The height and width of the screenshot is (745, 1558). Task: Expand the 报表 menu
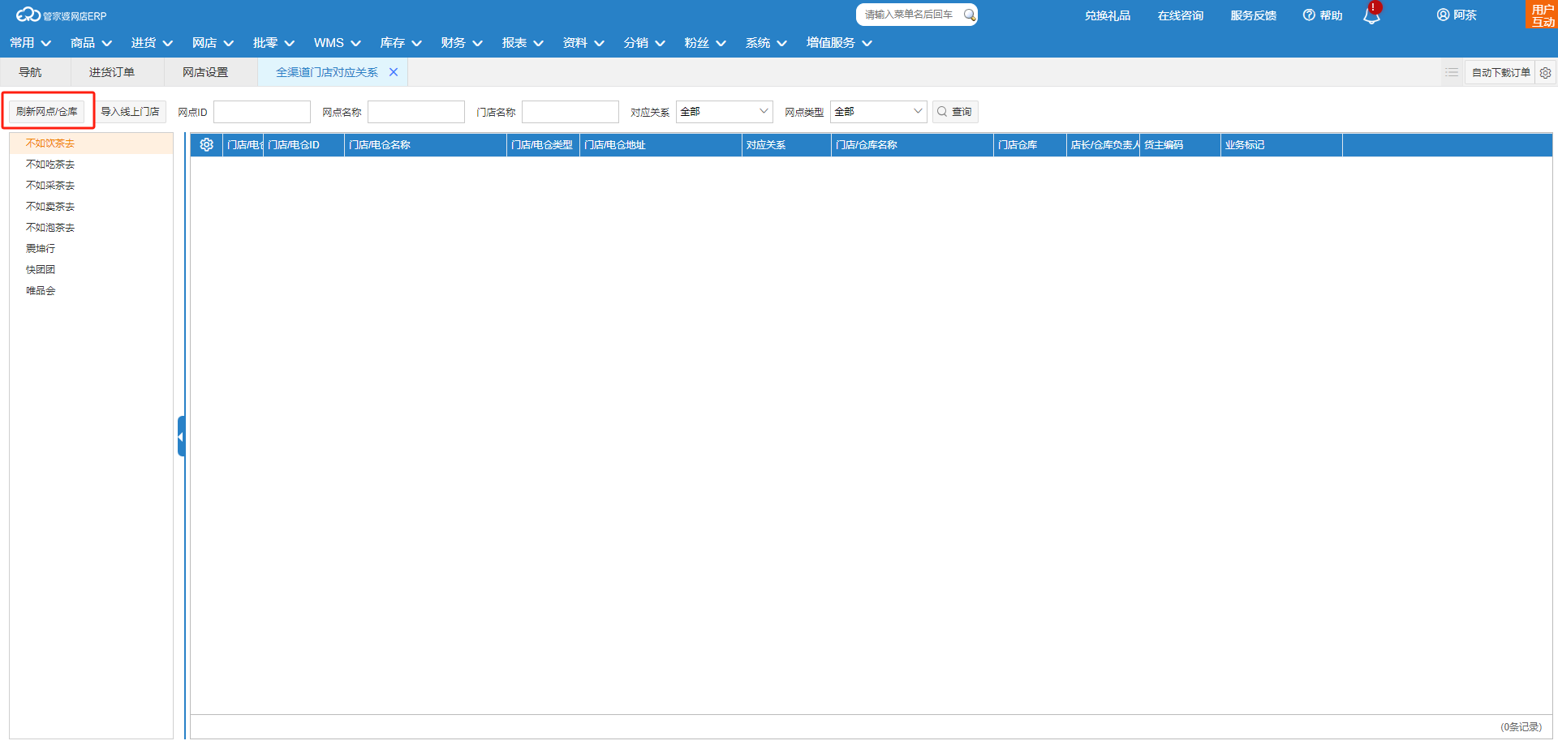tap(523, 43)
